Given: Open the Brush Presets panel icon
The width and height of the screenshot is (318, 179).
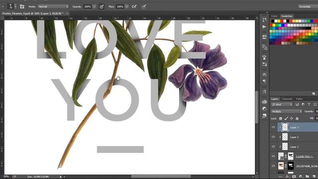Looking at the screenshot, I should pyautogui.click(x=264, y=65).
